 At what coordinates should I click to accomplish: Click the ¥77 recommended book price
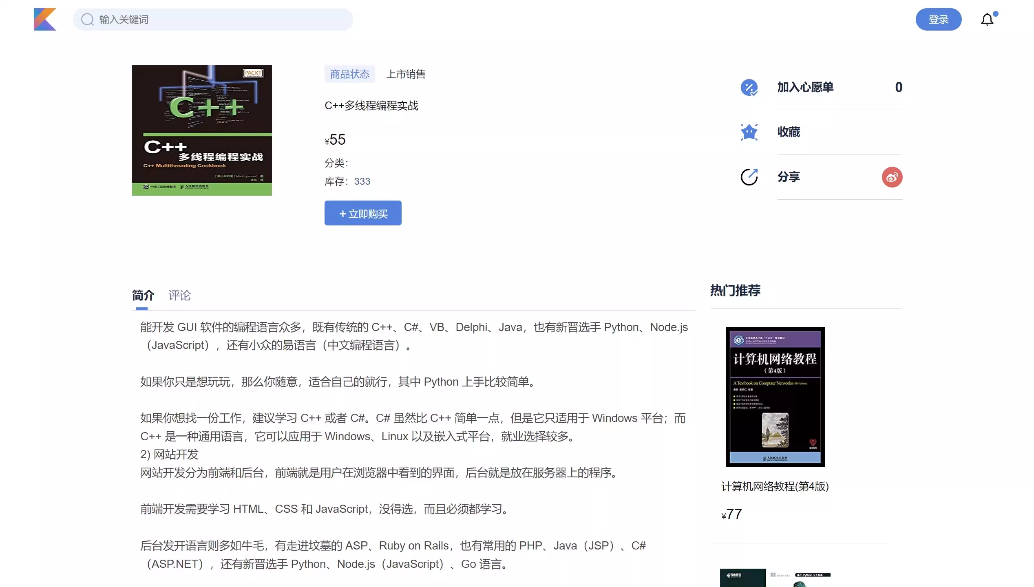pos(732,514)
